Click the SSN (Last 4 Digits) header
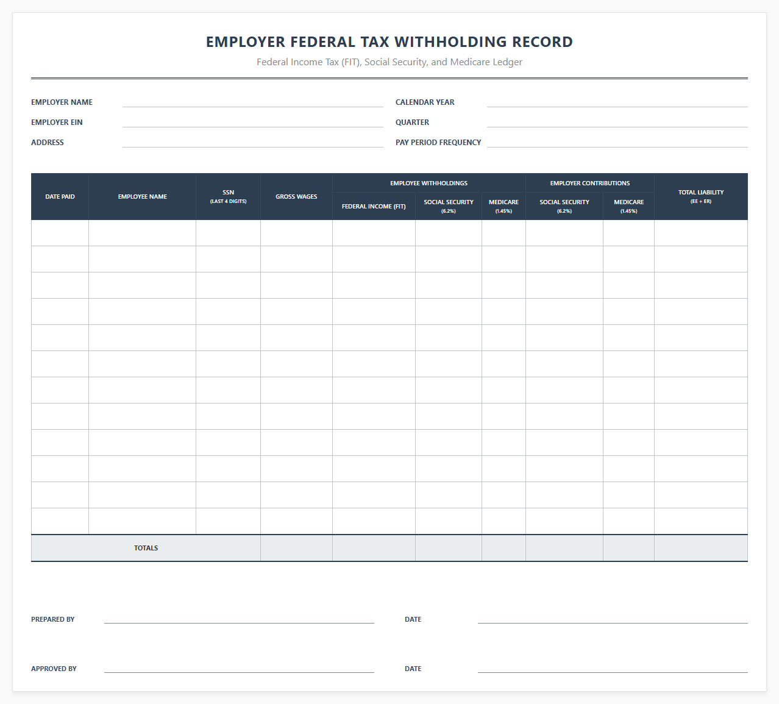779x704 pixels. 228,196
